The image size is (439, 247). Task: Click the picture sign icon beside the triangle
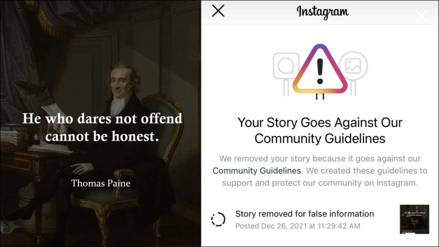(354, 65)
